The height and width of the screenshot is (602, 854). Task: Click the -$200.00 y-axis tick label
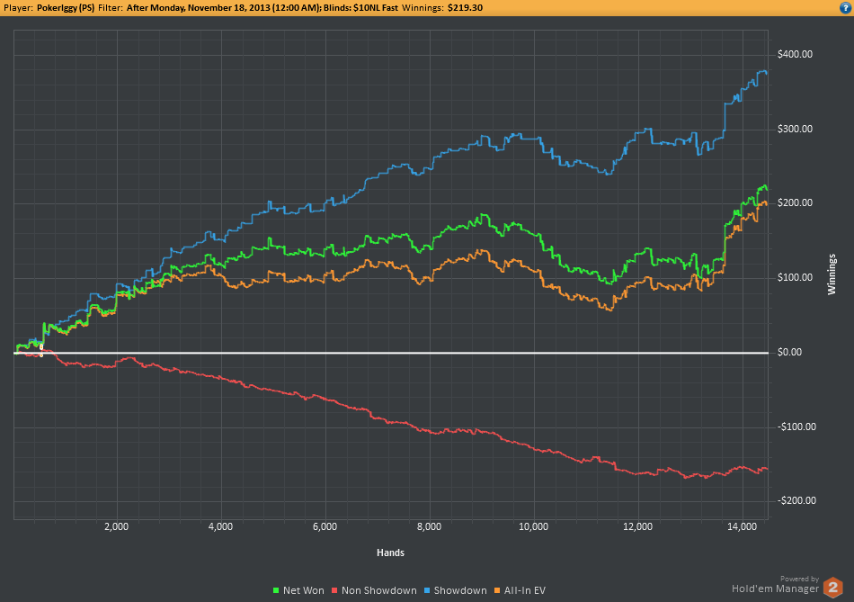(x=792, y=501)
